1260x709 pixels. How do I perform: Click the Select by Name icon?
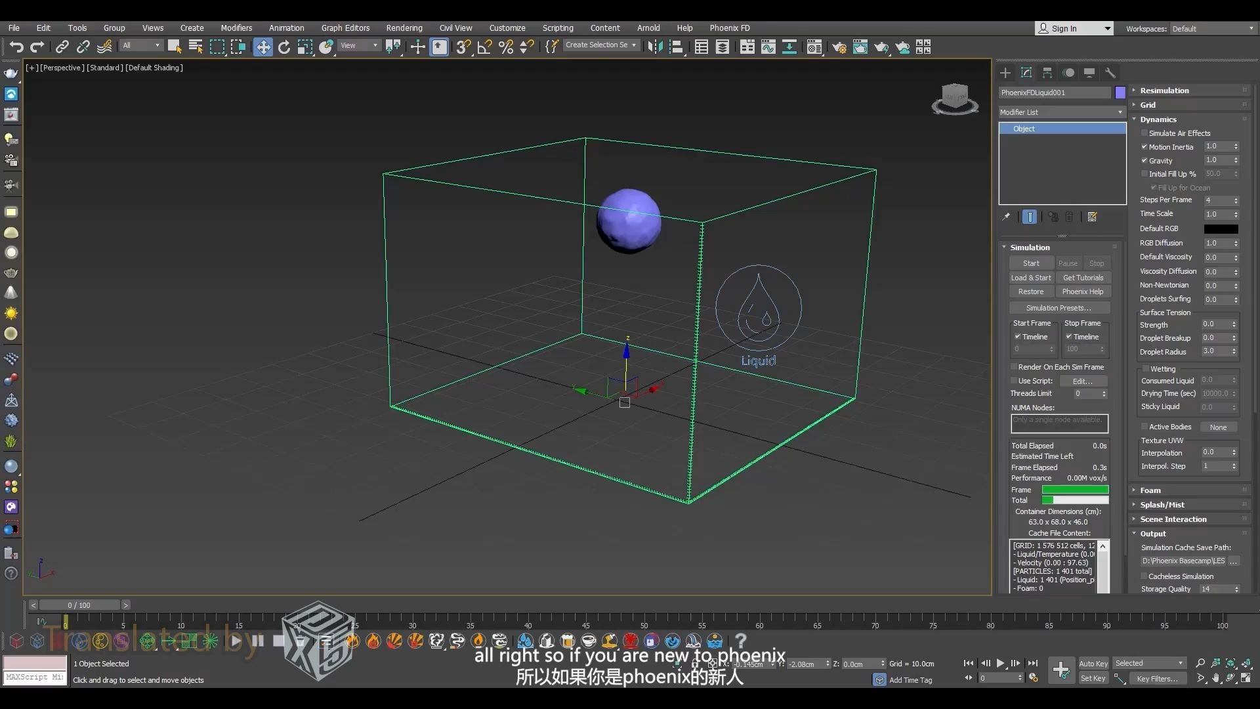pos(196,47)
